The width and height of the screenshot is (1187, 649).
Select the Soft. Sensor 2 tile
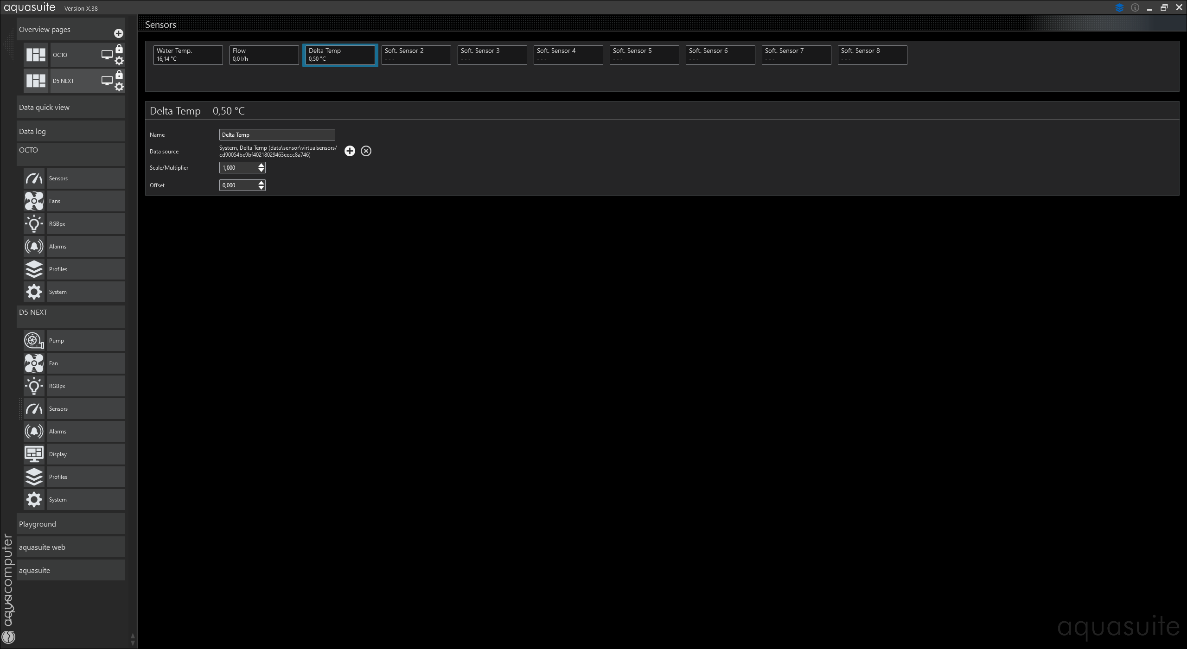(x=416, y=55)
